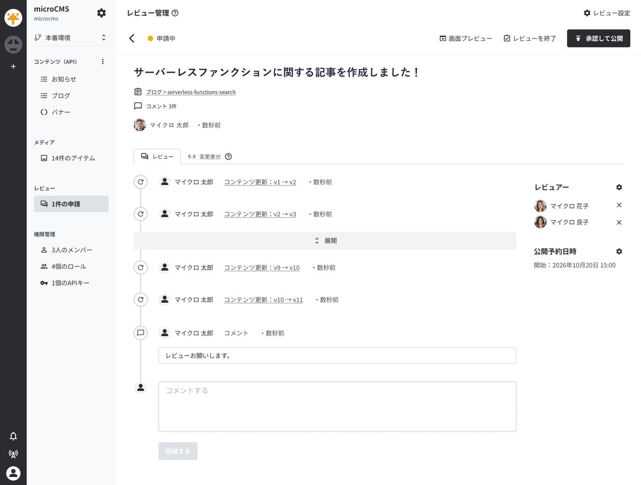Screen dimensions: 641x485
Task: Click the コメント 3件 comment icon
Action: coord(138,106)
